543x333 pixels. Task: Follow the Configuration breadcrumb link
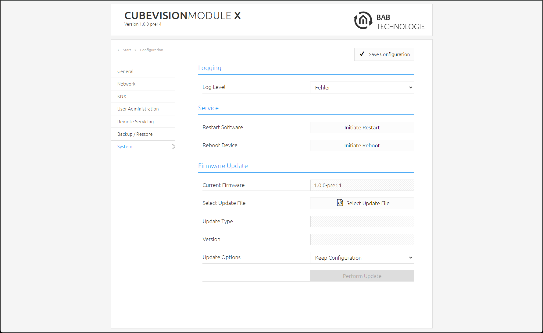tap(152, 50)
